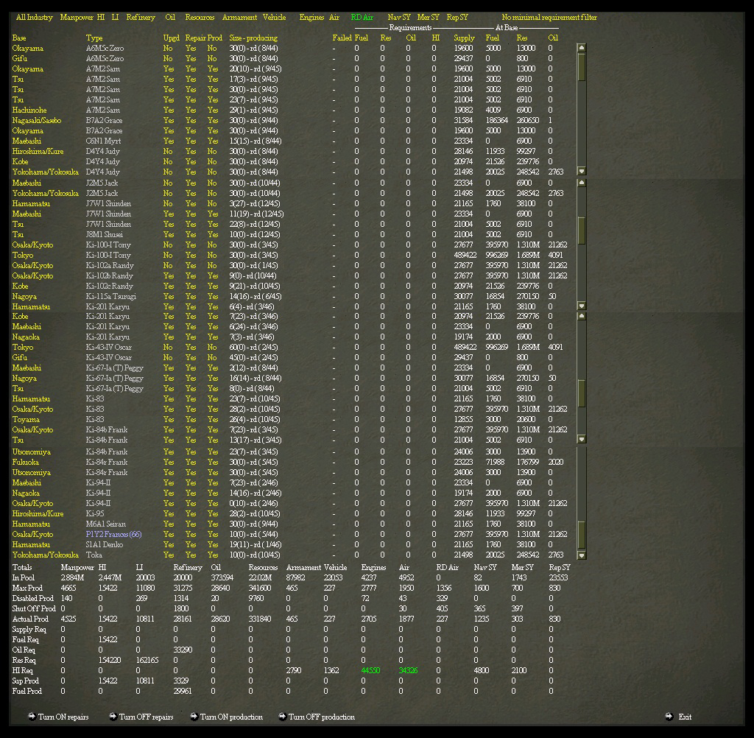
Task: Click the Turn OFF repairs button
Action: tap(141, 717)
